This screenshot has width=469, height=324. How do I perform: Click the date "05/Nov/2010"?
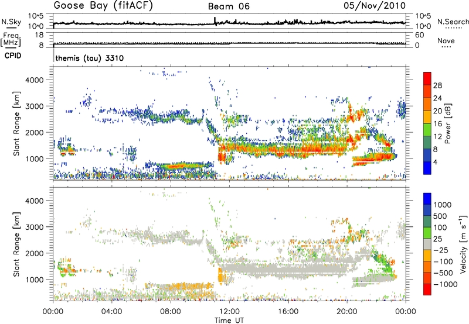[375, 5]
